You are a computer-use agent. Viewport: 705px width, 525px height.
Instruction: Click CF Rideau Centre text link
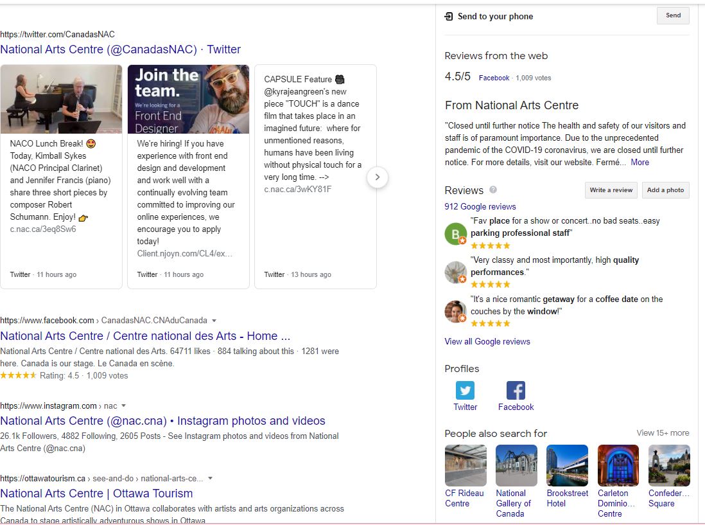[464, 499]
